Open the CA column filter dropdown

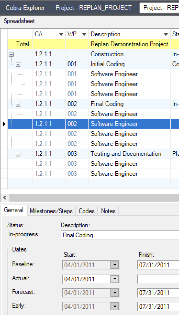[x=61, y=34]
